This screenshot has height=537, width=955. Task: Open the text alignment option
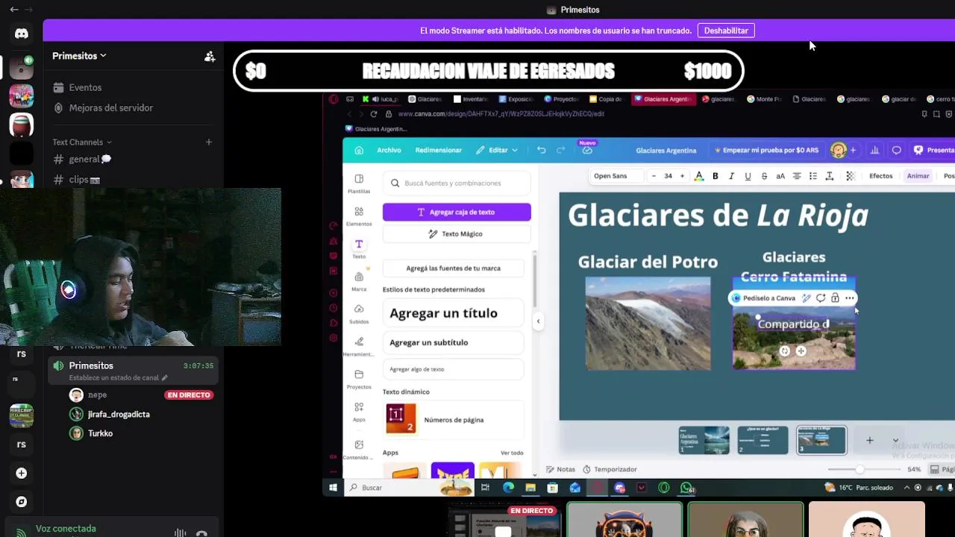pyautogui.click(x=797, y=176)
